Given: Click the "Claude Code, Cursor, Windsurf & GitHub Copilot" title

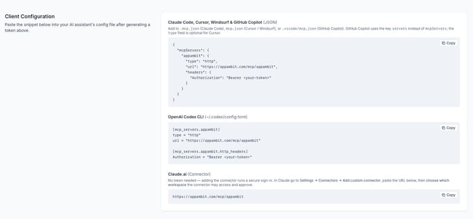Looking at the screenshot, I should pyautogui.click(x=215, y=22).
